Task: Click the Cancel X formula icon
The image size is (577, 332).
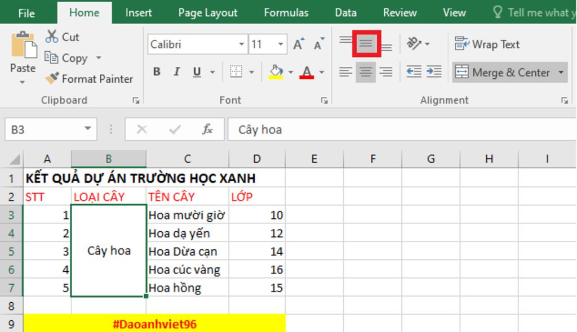Action: click(141, 129)
